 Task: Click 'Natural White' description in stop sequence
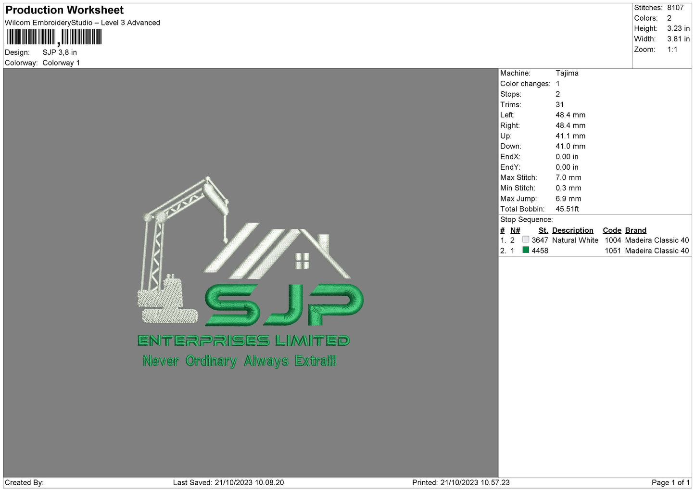(575, 240)
